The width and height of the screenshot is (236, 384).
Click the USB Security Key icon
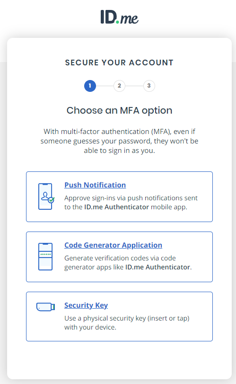tap(45, 307)
